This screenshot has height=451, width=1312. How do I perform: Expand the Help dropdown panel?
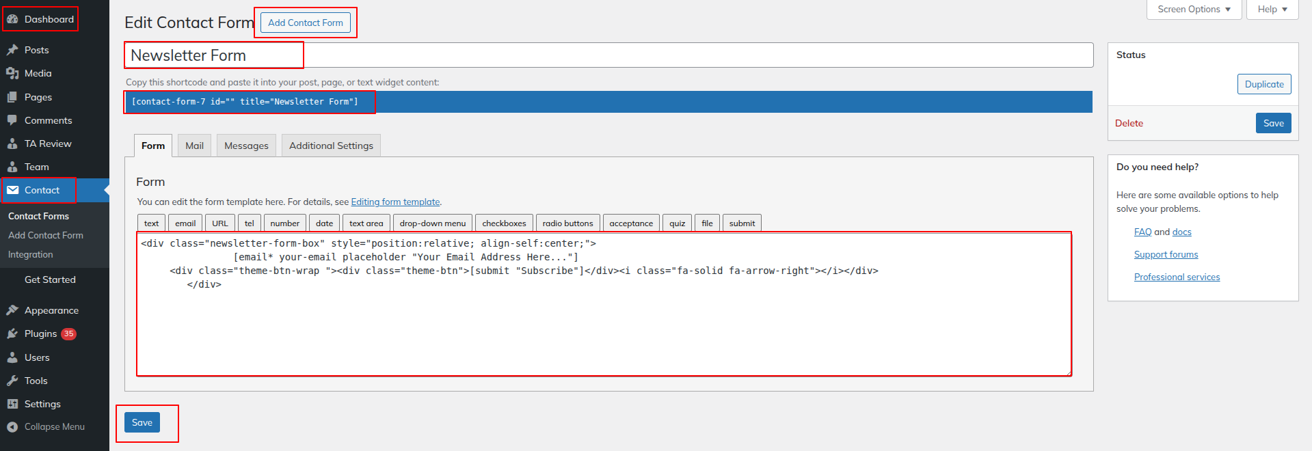tap(1272, 10)
